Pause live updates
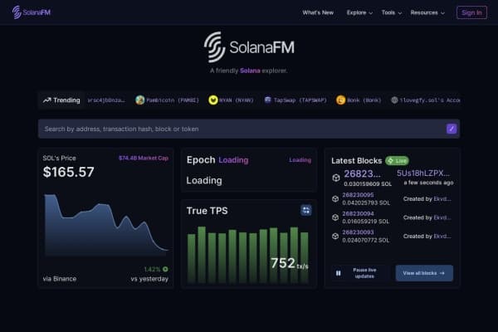 [359, 273]
